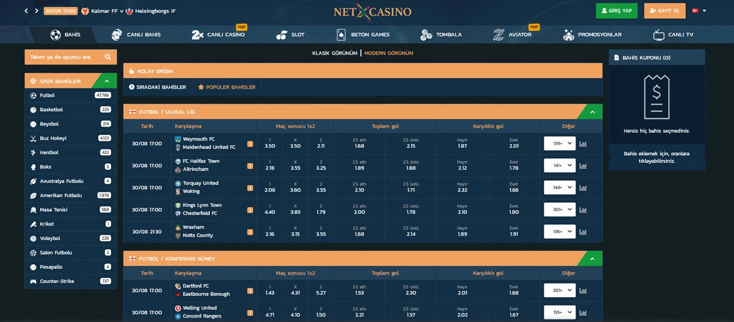Screen dimensions: 734x322
Task: Pick draw odds 3.15 for Wrexham match
Action: 296,232
